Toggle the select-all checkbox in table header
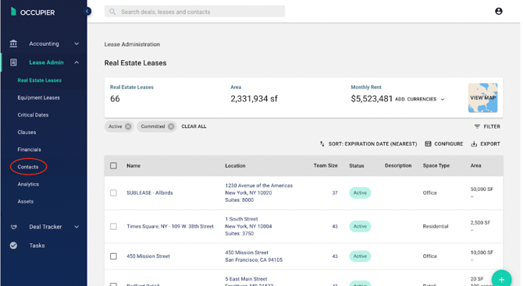523x286 pixels. pos(113,165)
